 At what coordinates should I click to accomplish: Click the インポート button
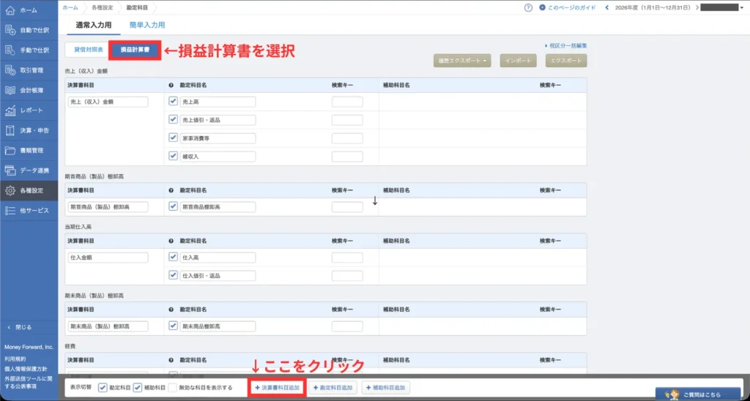518,61
